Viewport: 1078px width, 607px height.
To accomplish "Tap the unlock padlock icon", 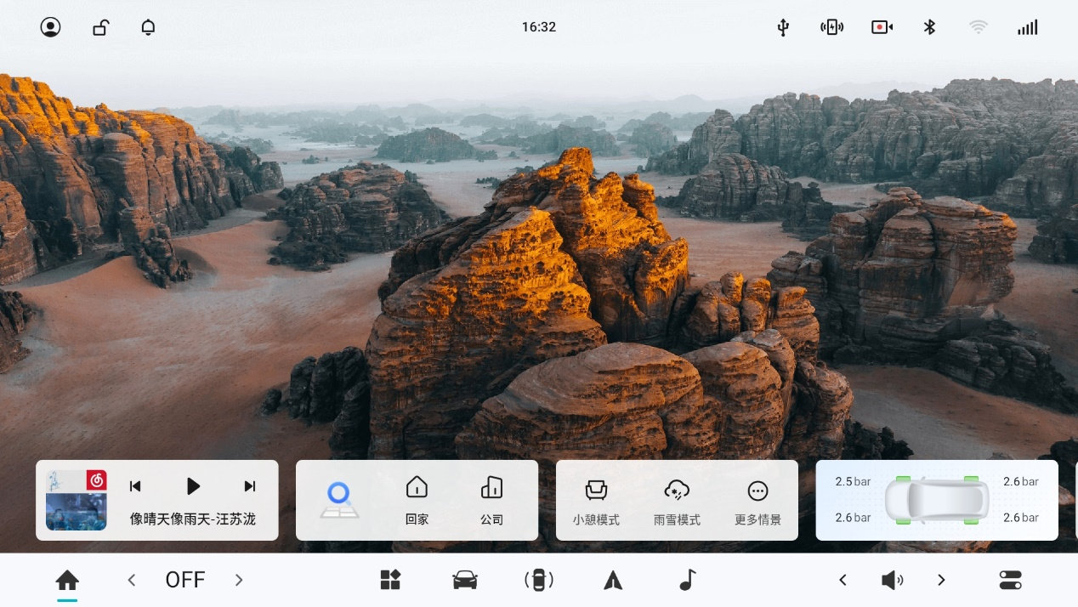I will point(100,27).
